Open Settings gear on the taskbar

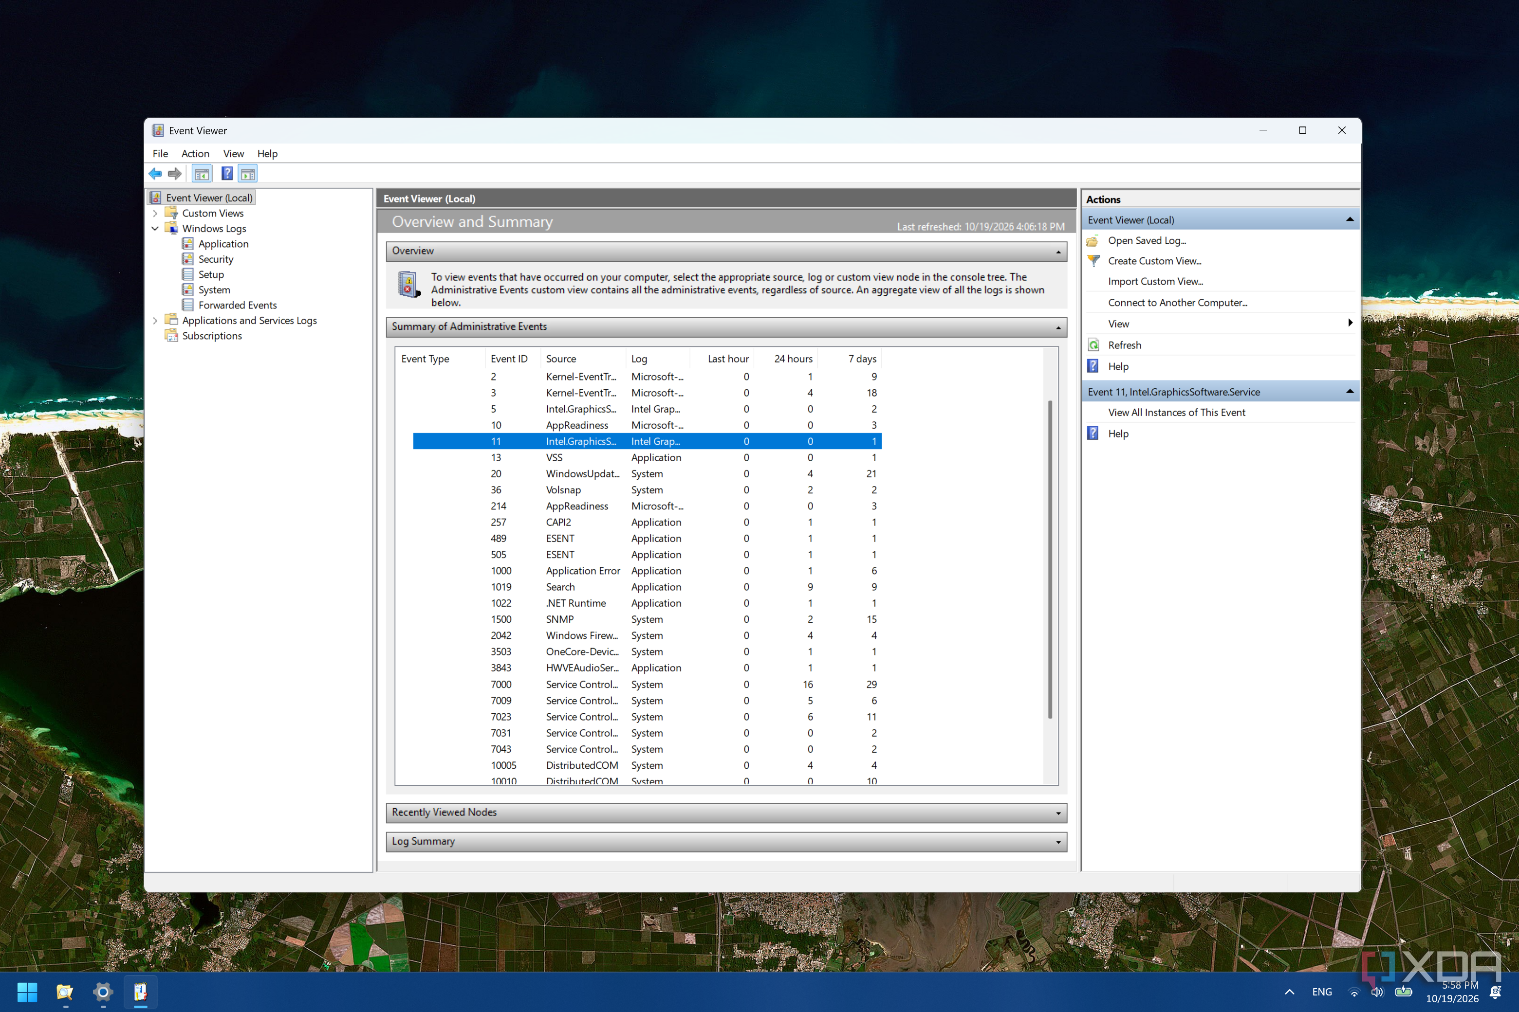tap(103, 992)
